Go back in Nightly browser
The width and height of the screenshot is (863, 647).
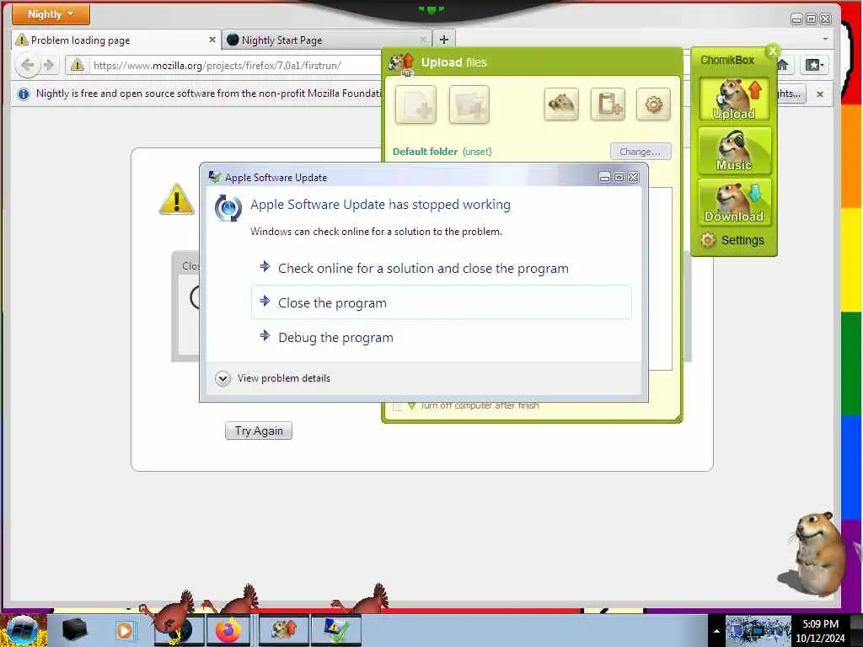click(x=28, y=66)
